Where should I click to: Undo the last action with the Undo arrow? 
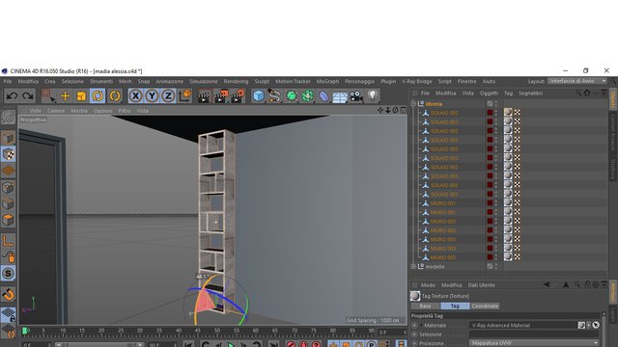point(12,95)
